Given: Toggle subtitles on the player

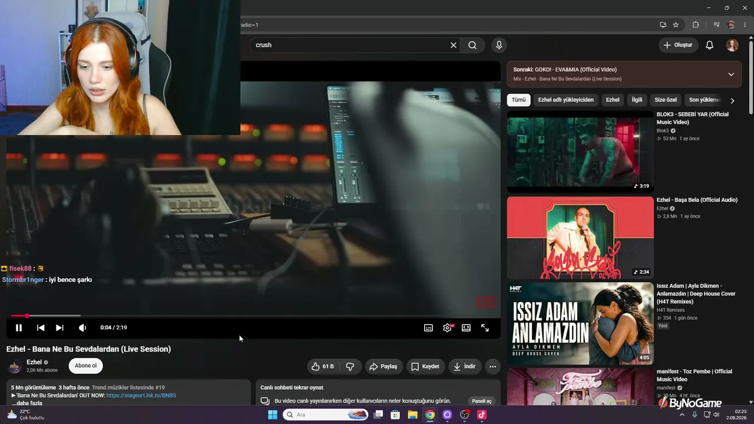Looking at the screenshot, I should click(428, 328).
